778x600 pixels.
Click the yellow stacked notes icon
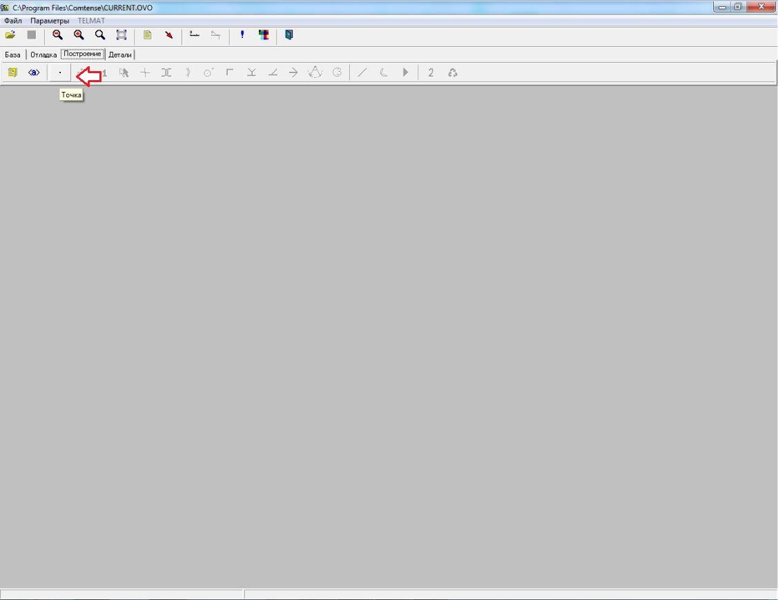(12, 73)
